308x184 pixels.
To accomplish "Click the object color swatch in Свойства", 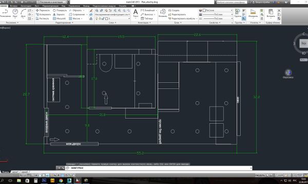I will (x=204, y=10).
